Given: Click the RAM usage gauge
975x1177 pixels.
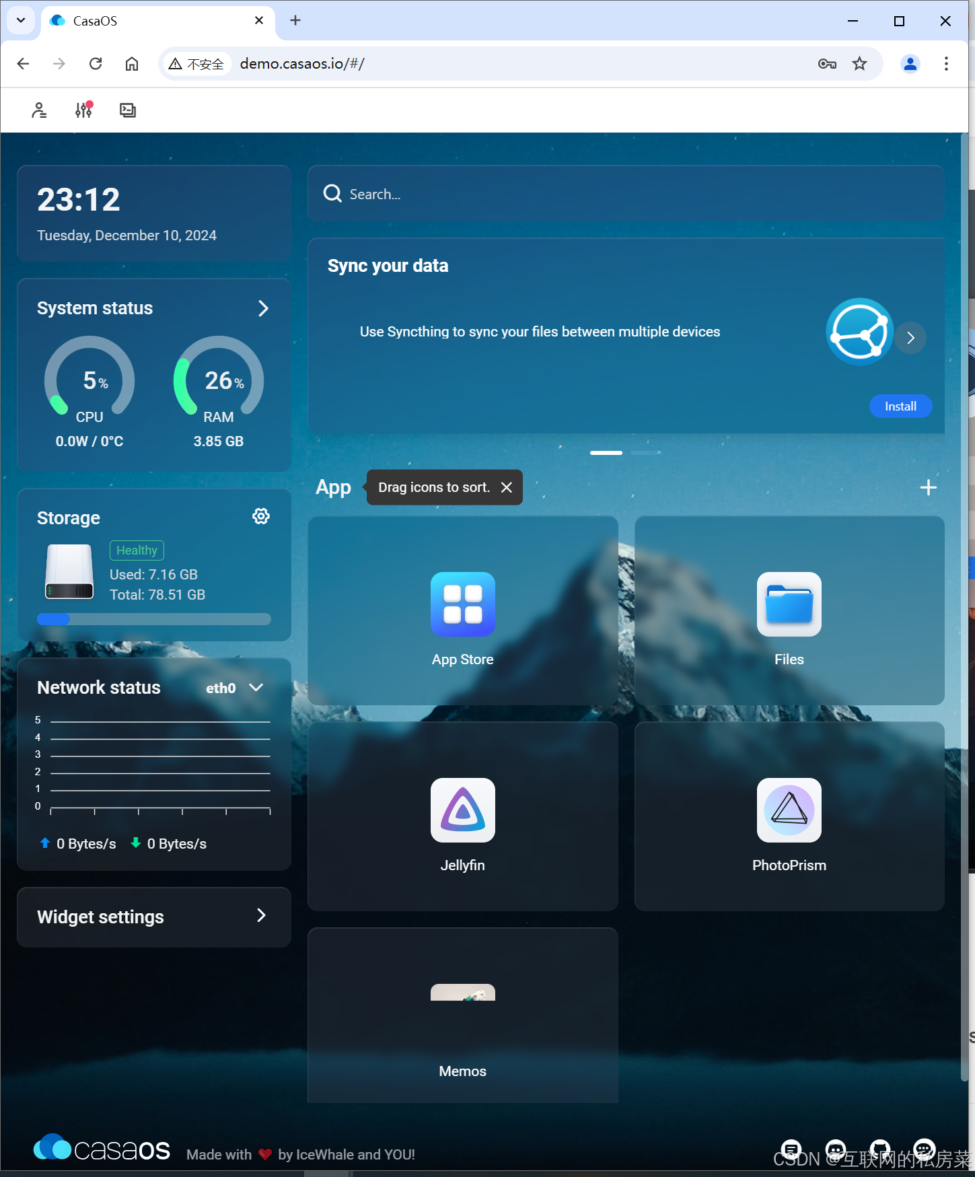Looking at the screenshot, I should [219, 377].
